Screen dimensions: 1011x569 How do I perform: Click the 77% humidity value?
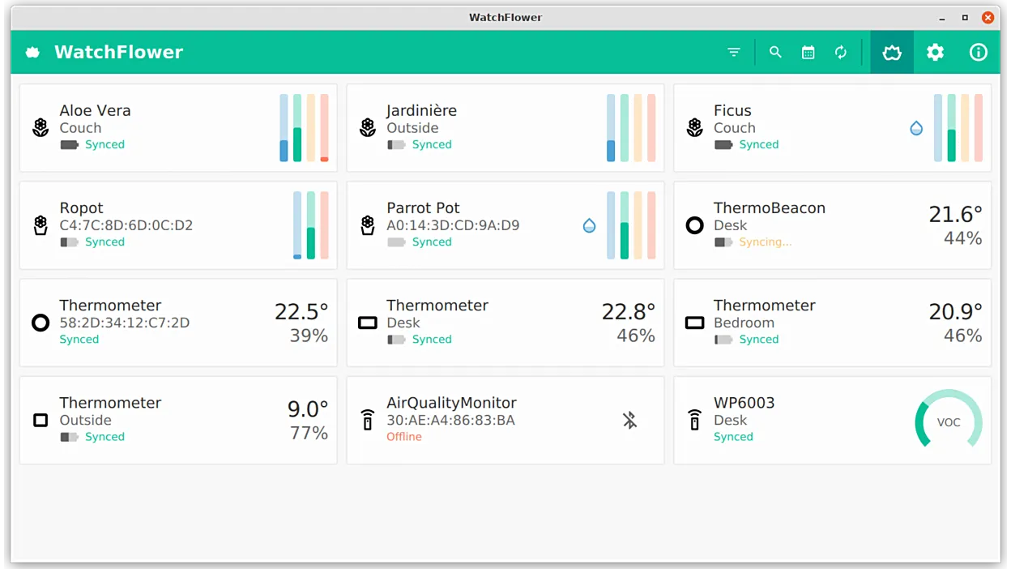[x=309, y=434]
